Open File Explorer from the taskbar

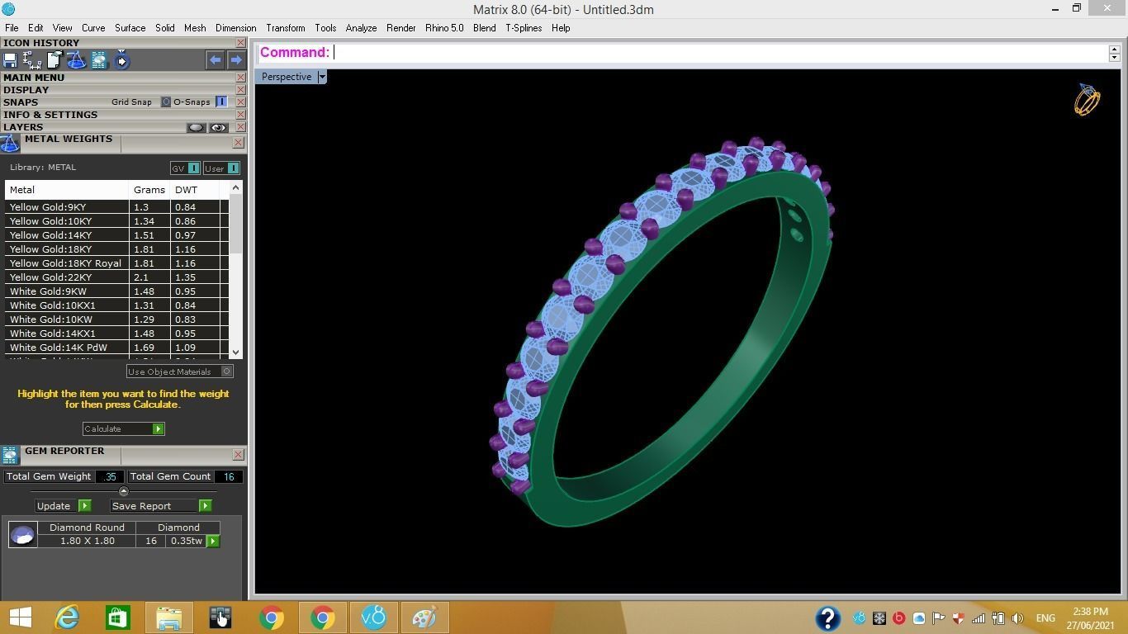169,617
